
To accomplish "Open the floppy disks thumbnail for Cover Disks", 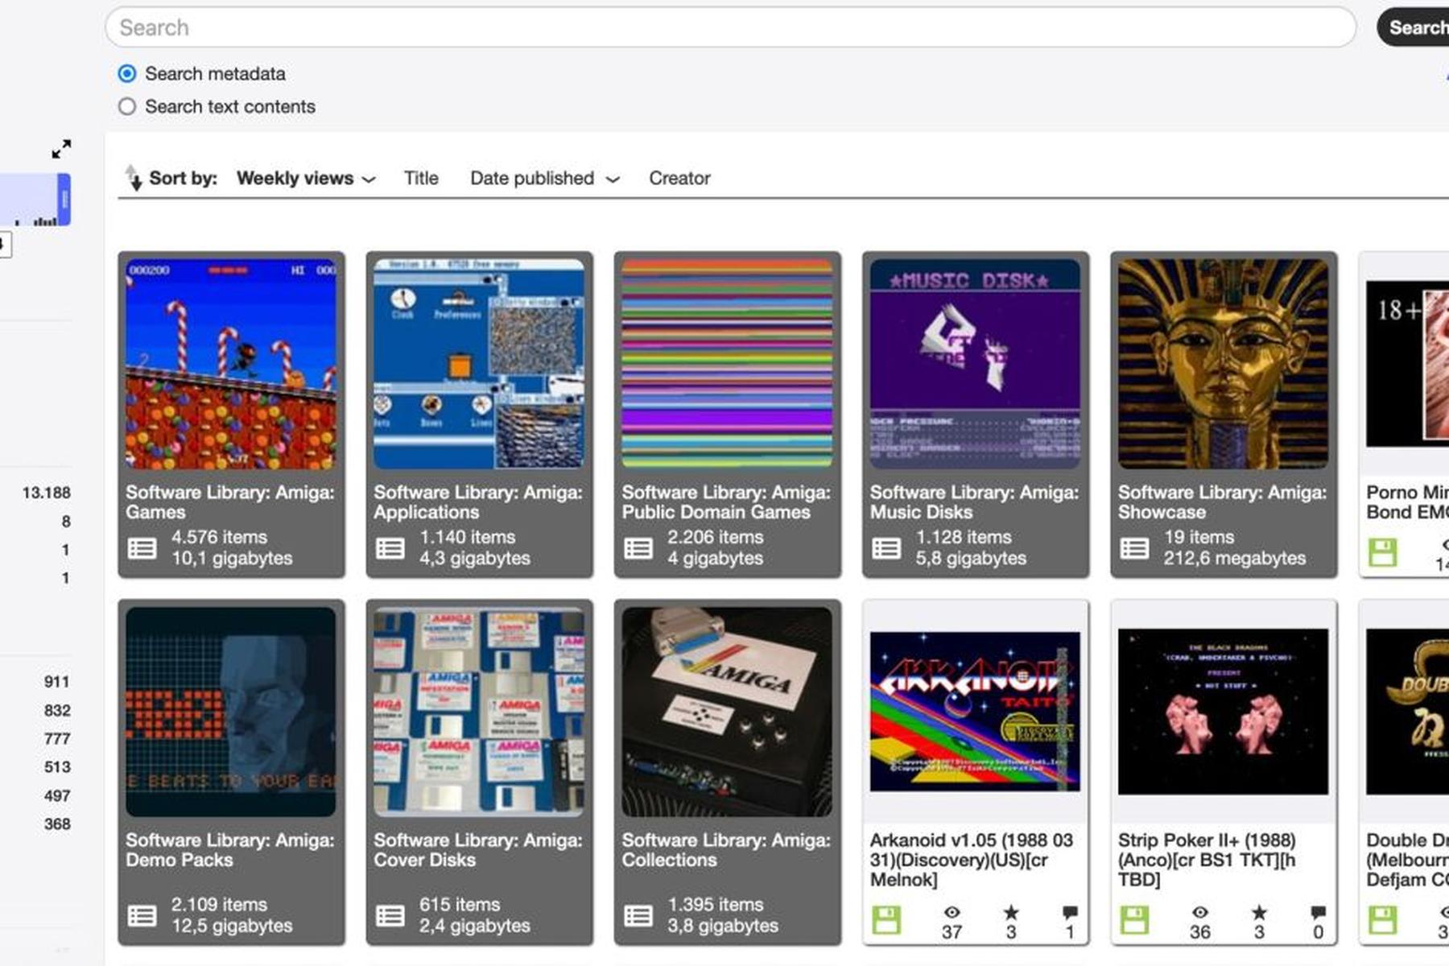I will coord(479,712).
